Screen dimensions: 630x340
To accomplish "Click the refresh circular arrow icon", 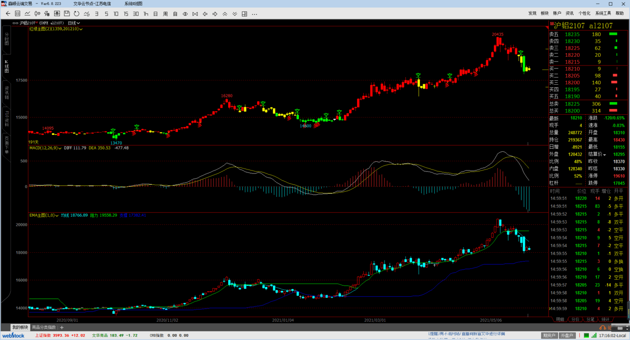I will (76, 14).
